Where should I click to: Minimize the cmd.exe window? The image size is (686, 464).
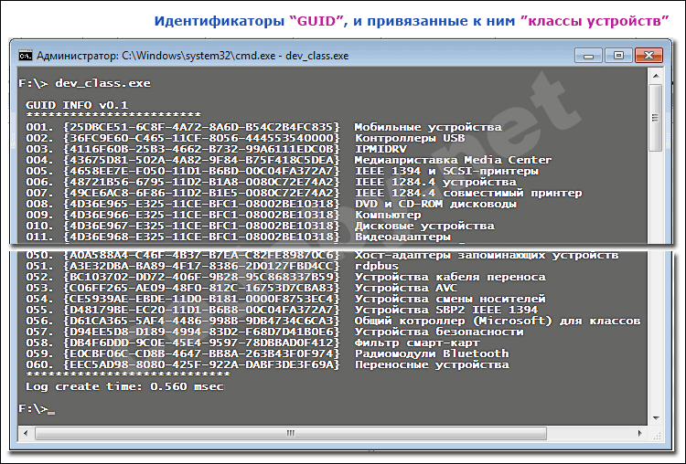coord(588,56)
